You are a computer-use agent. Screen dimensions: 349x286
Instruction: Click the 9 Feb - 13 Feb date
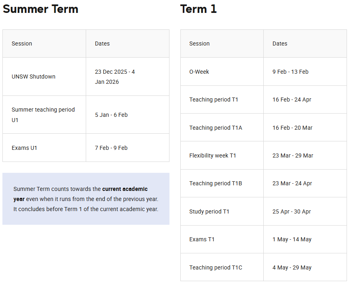pyautogui.click(x=291, y=72)
